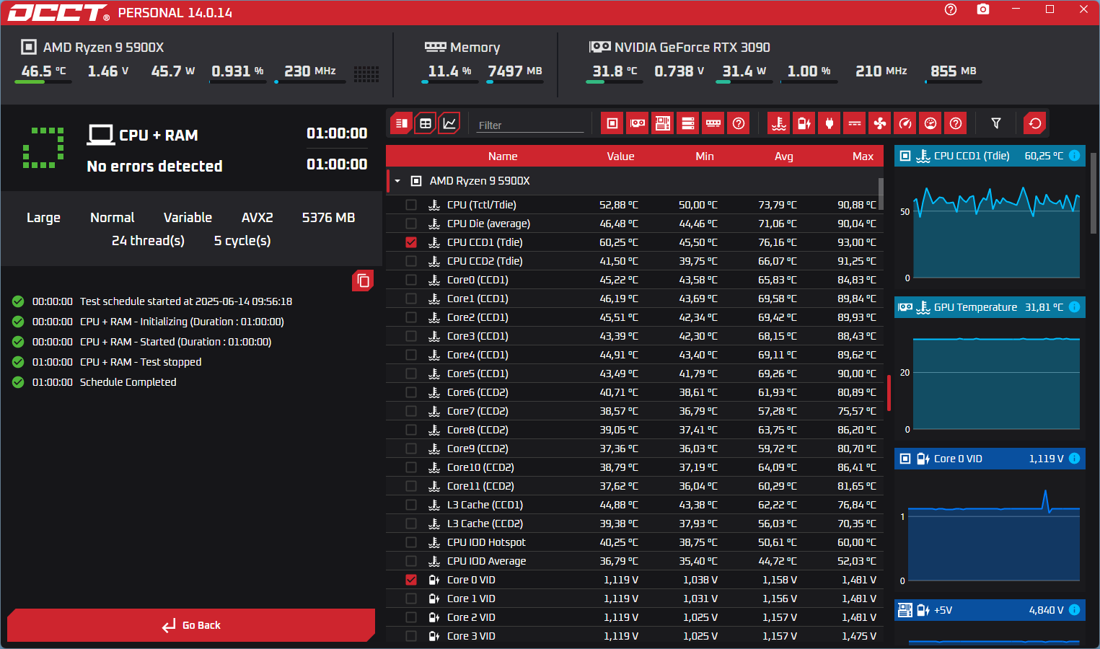
Task: Toggle the GPU sensor filter icon
Action: (638, 123)
